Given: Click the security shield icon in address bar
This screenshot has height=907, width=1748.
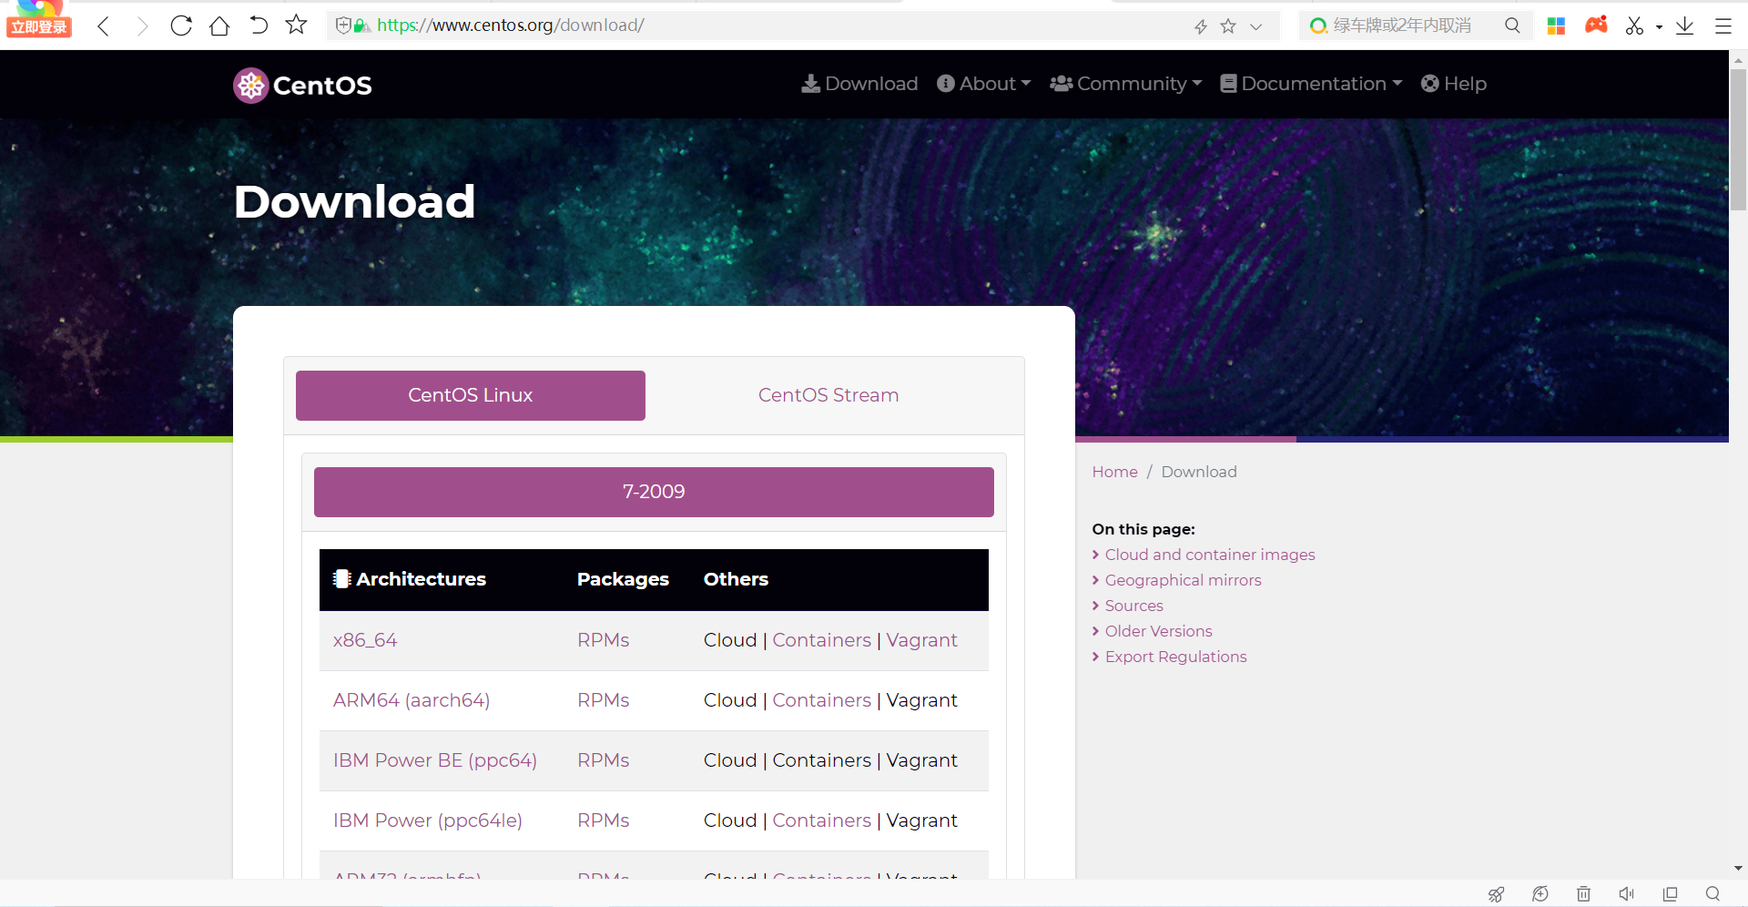Looking at the screenshot, I should (x=343, y=25).
